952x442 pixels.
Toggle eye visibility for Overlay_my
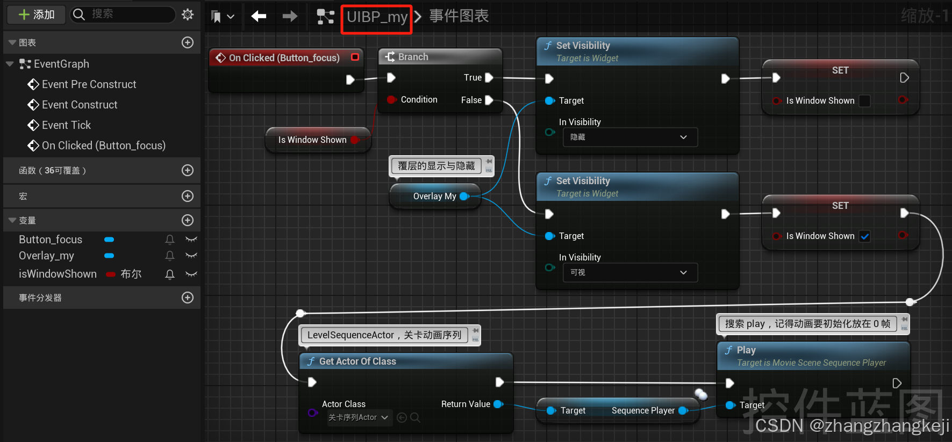coord(191,256)
